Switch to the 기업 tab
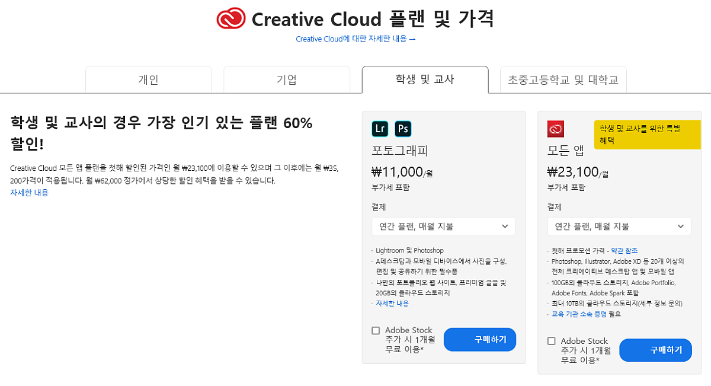This screenshot has width=711, height=386. (287, 79)
